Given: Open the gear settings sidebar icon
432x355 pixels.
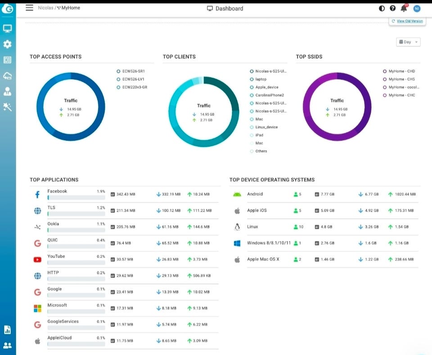Looking at the screenshot, I should pos(8,44).
